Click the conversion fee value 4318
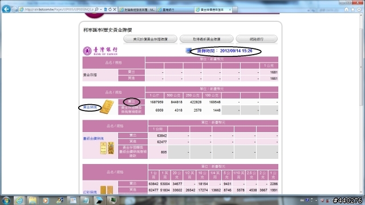 click(x=179, y=110)
